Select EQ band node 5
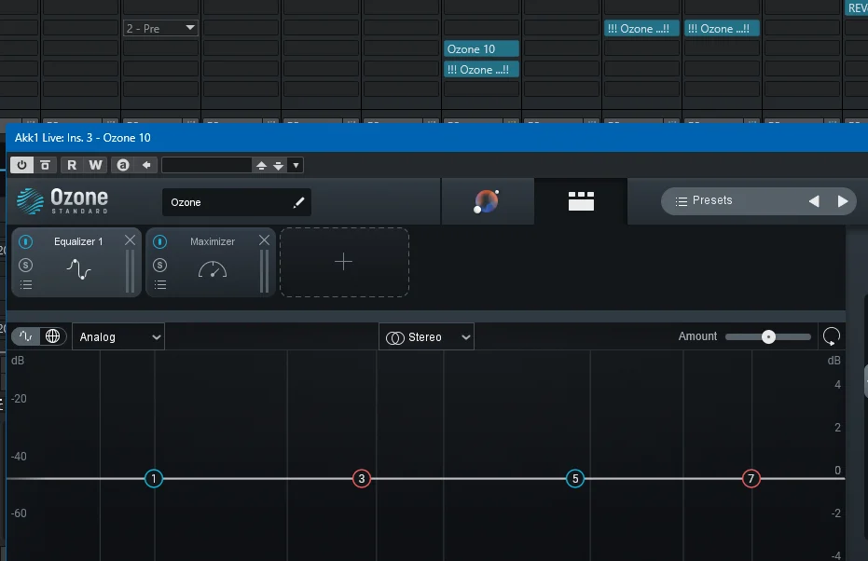The width and height of the screenshot is (868, 561). [x=575, y=479]
